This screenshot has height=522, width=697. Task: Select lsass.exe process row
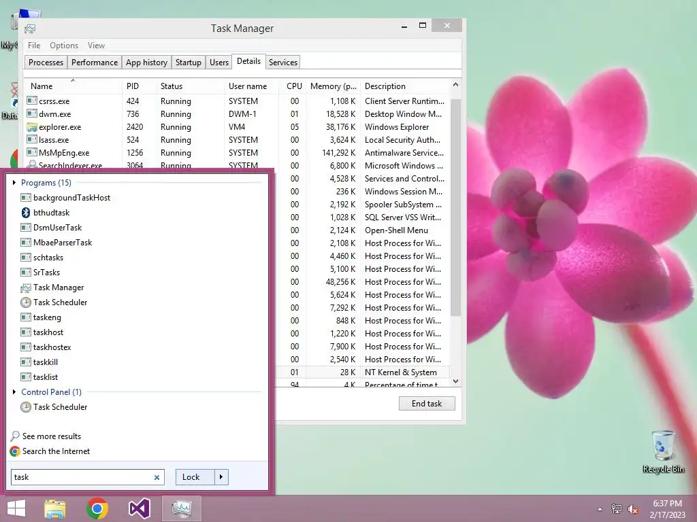[238, 140]
